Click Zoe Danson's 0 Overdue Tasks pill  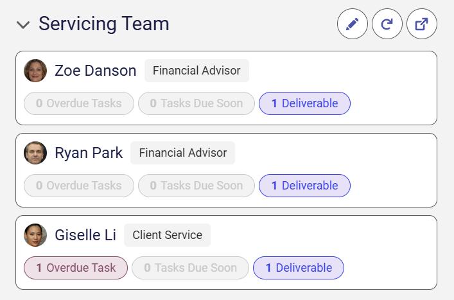pyautogui.click(x=79, y=103)
